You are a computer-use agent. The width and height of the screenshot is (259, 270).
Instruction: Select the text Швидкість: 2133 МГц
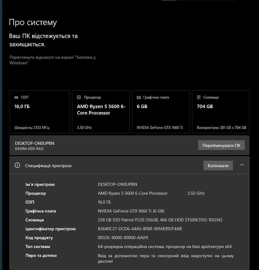(x=32, y=127)
